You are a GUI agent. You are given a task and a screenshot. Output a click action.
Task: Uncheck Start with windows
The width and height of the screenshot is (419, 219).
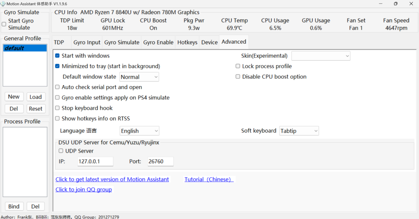click(57, 56)
